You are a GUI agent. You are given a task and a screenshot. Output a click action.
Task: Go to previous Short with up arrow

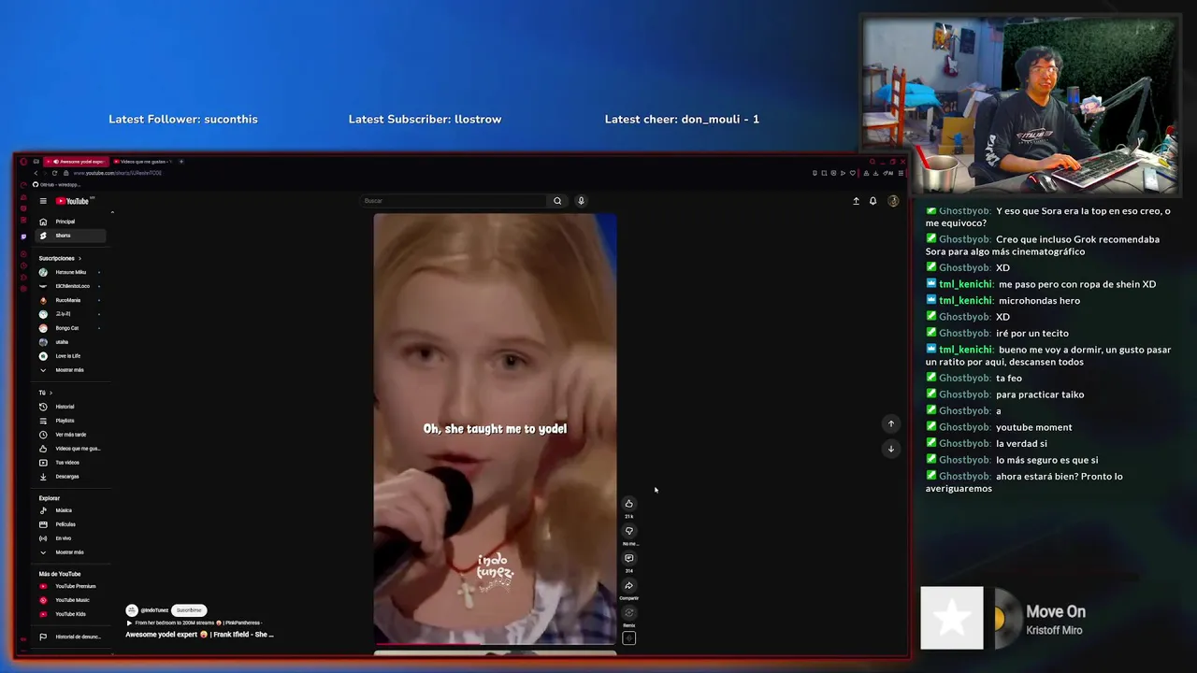[x=891, y=423]
